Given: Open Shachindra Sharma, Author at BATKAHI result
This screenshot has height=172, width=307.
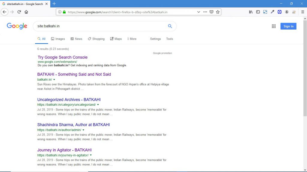Looking at the screenshot, I should pyautogui.click(x=73, y=125).
